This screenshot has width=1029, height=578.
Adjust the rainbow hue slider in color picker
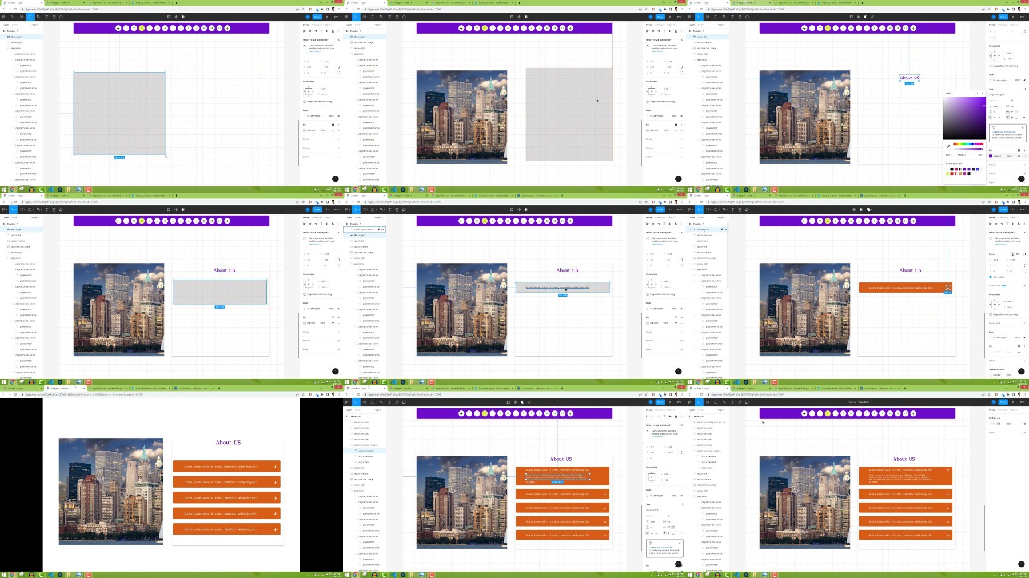[x=968, y=144]
